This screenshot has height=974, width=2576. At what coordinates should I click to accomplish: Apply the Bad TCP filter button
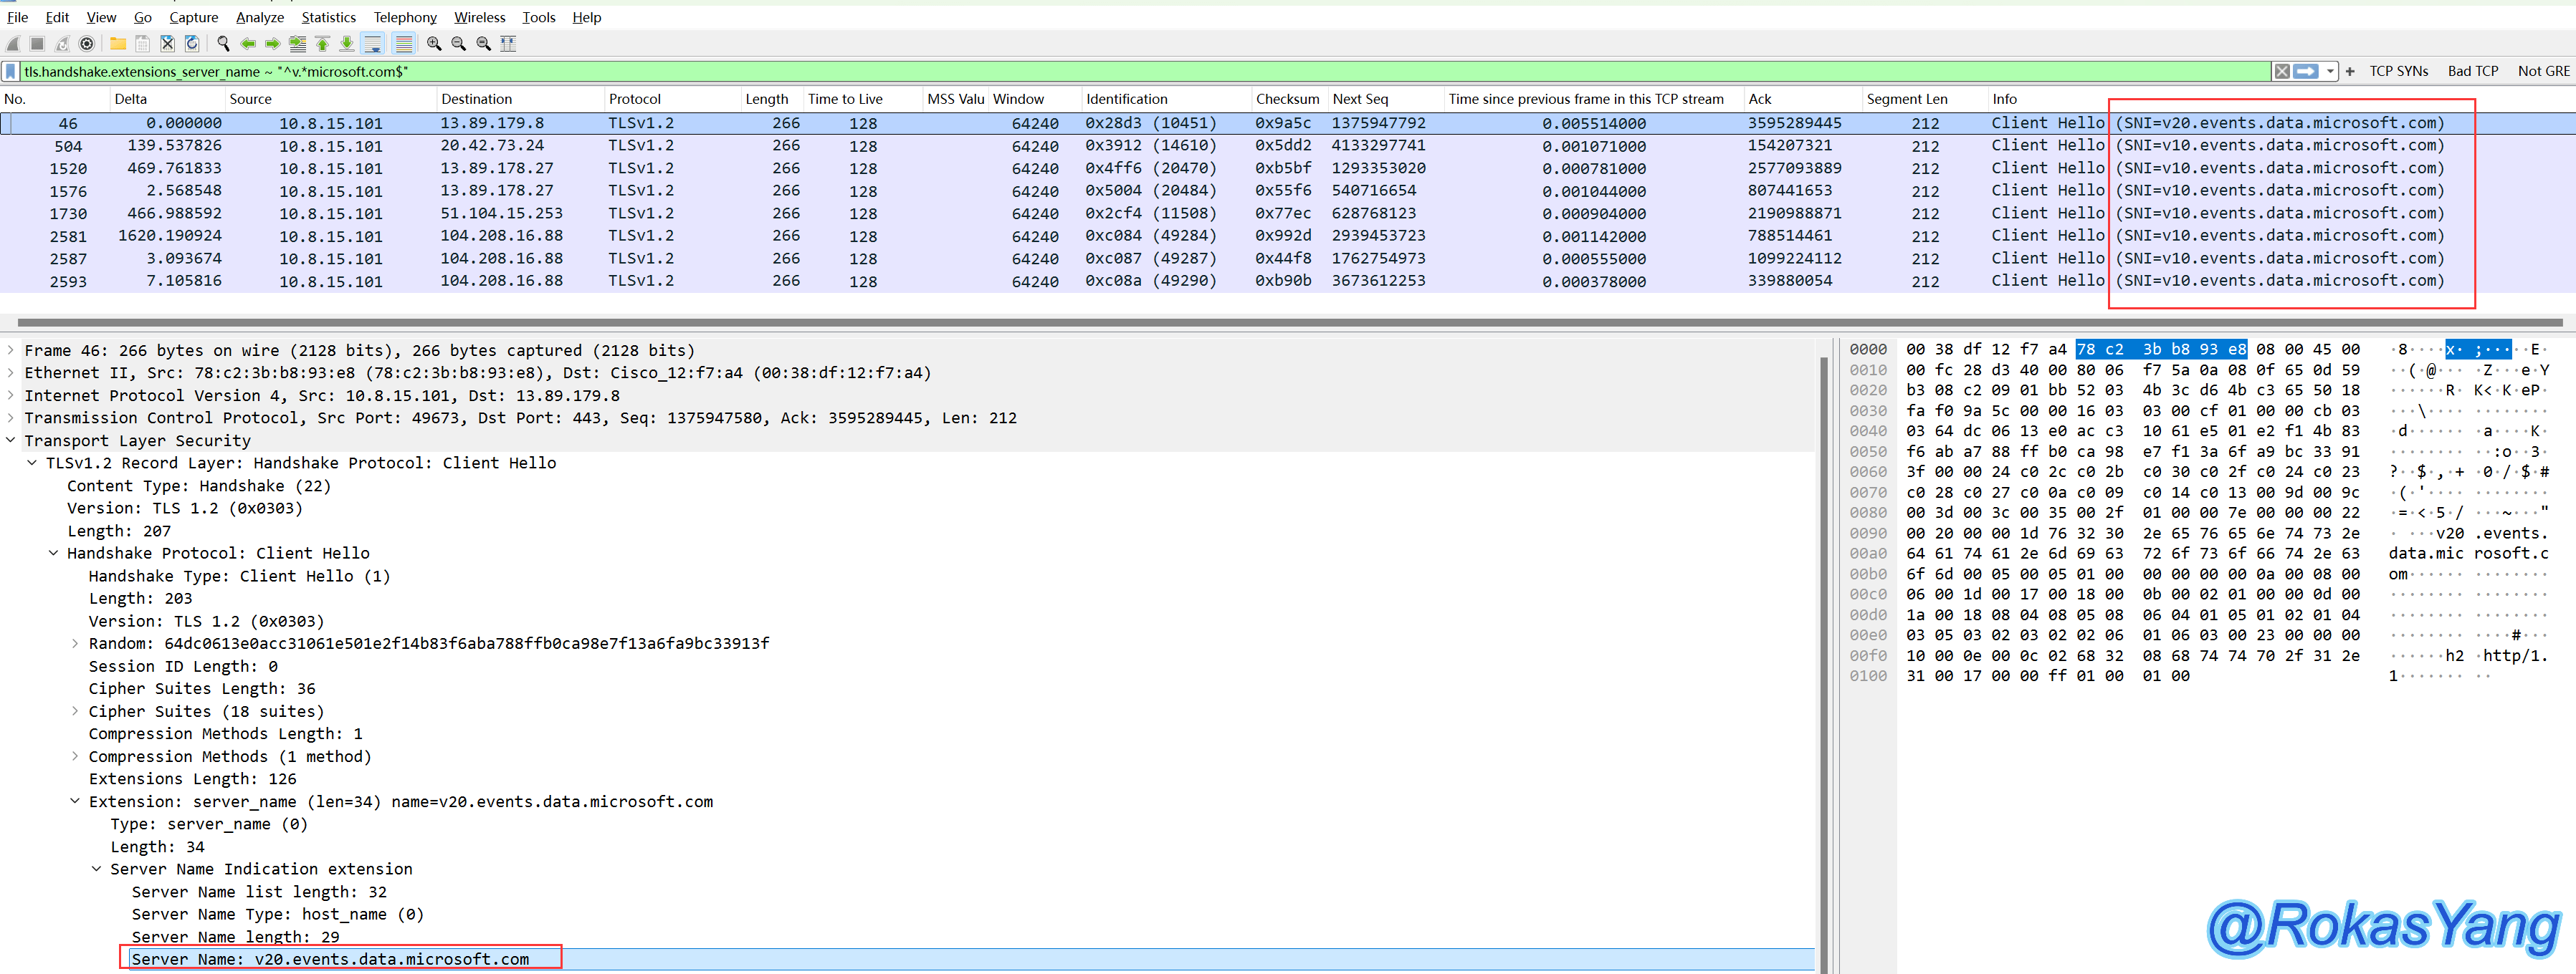[2472, 71]
